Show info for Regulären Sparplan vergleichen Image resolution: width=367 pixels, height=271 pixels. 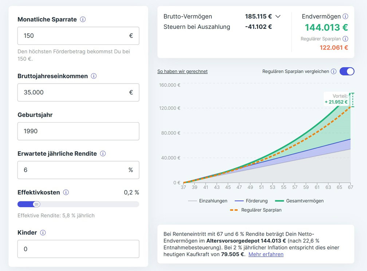(x=334, y=71)
